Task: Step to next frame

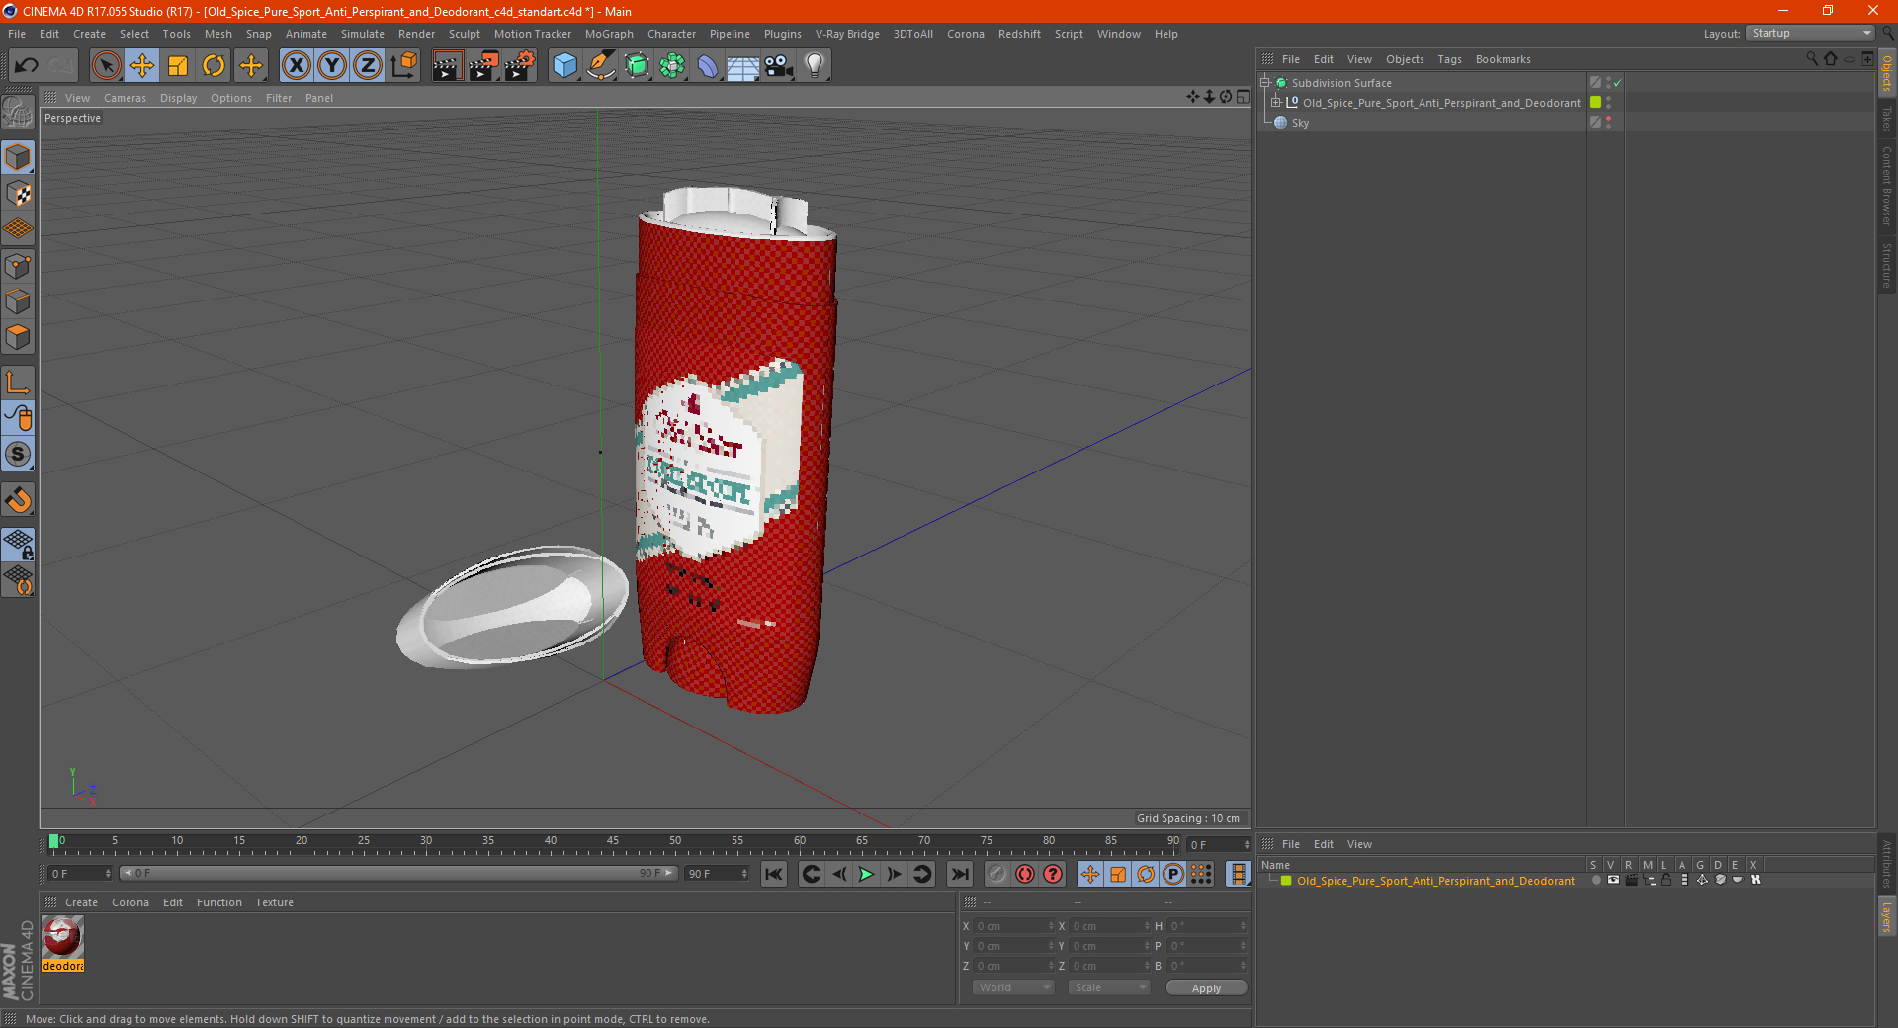Action: coord(894,874)
